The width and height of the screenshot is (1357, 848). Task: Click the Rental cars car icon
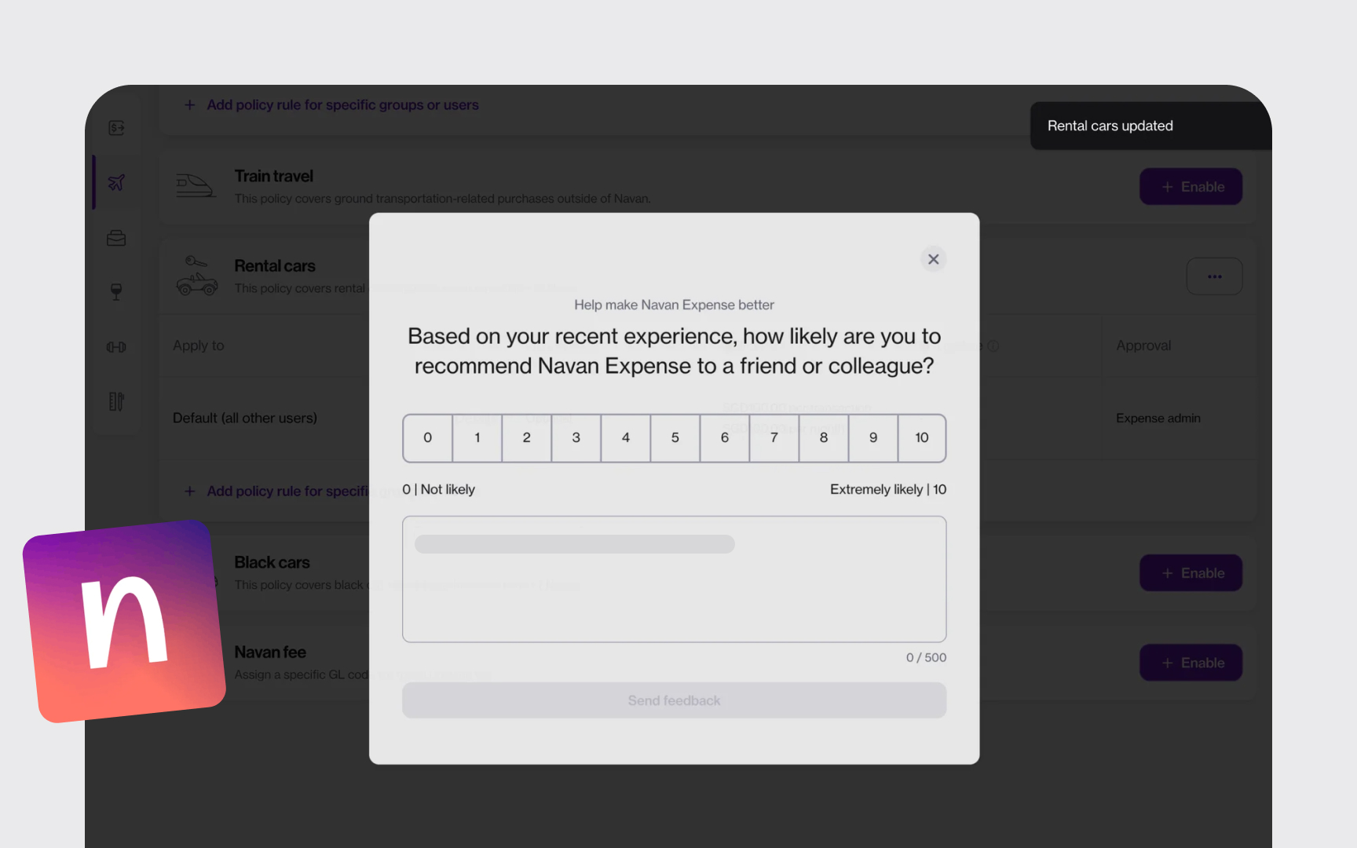coord(197,276)
